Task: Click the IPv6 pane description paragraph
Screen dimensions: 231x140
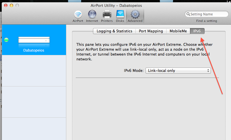Action: pyautogui.click(x=144, y=52)
